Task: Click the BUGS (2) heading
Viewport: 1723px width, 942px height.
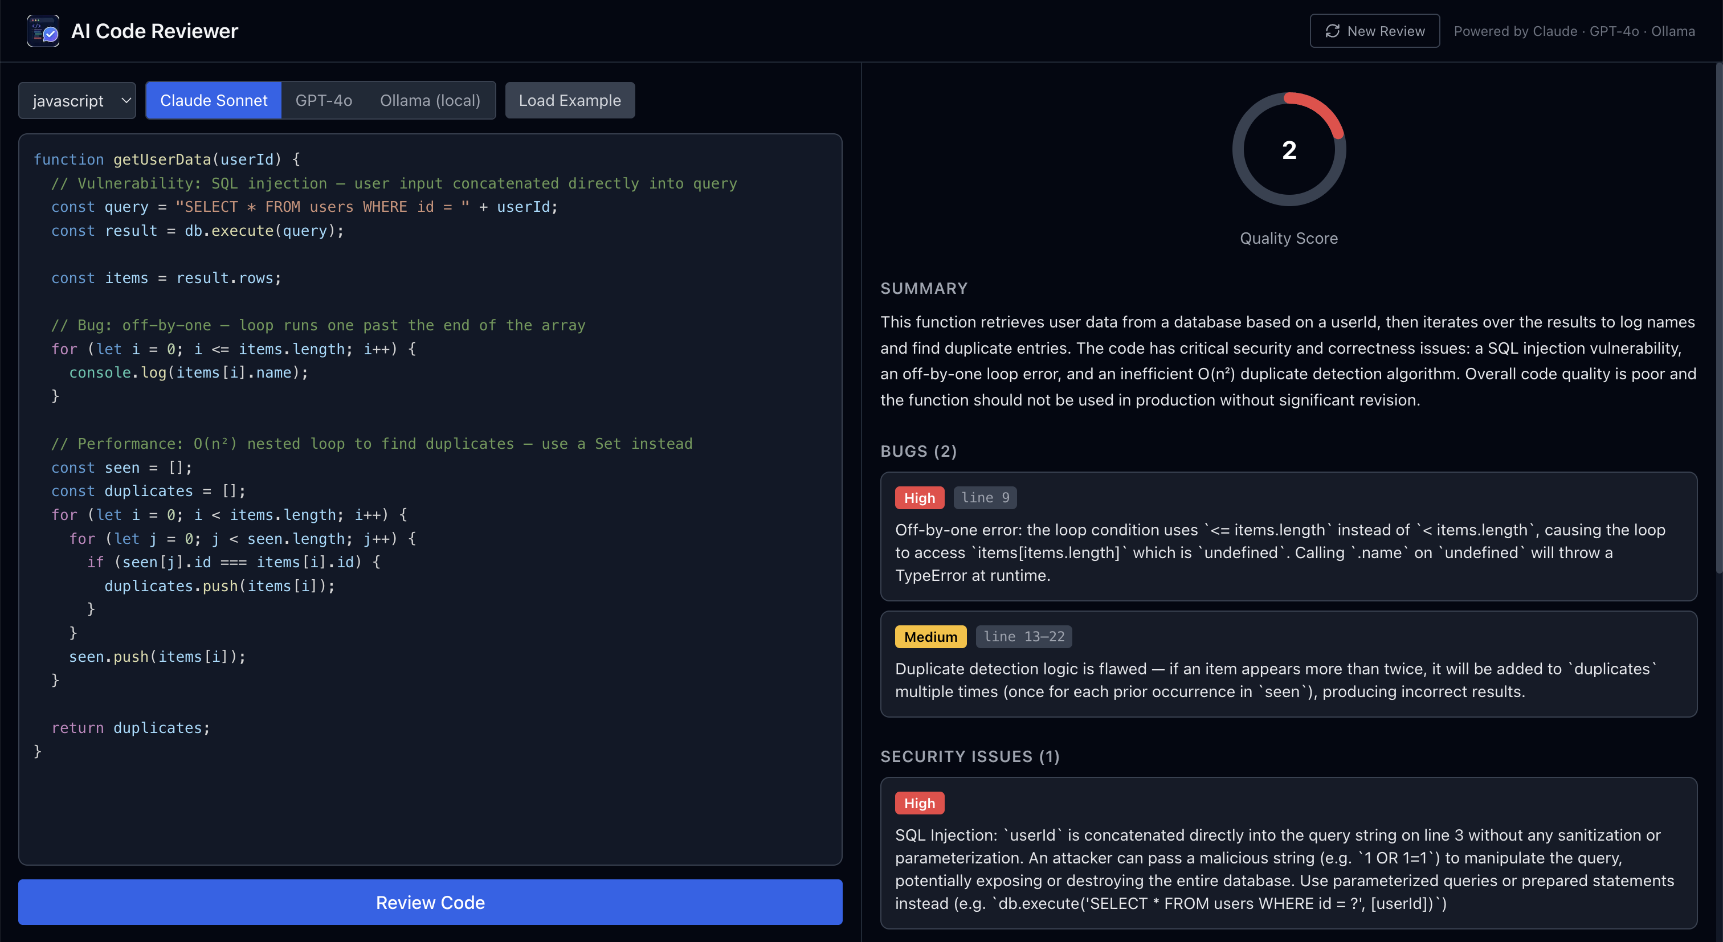Action: pyautogui.click(x=918, y=451)
